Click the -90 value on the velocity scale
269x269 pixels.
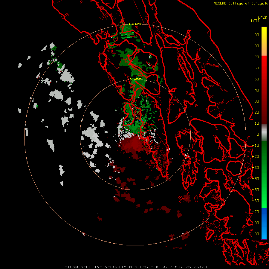point(256,234)
